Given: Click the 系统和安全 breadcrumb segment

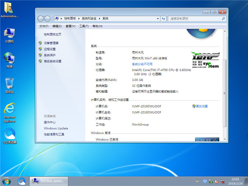Looking at the screenshot, I should point(89,19).
